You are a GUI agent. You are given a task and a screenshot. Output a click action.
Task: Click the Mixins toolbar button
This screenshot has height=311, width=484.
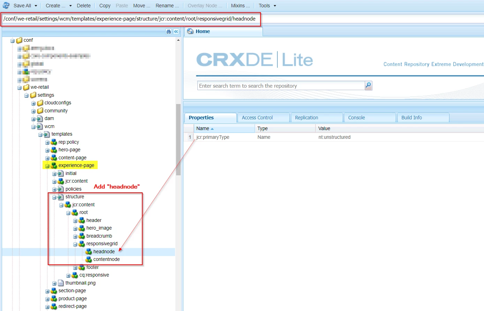(240, 6)
